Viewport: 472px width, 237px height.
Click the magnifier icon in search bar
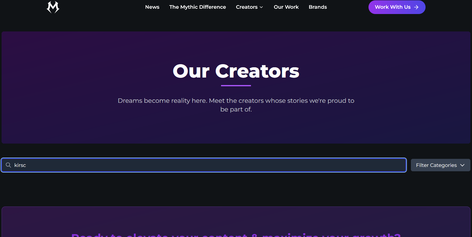[9, 165]
